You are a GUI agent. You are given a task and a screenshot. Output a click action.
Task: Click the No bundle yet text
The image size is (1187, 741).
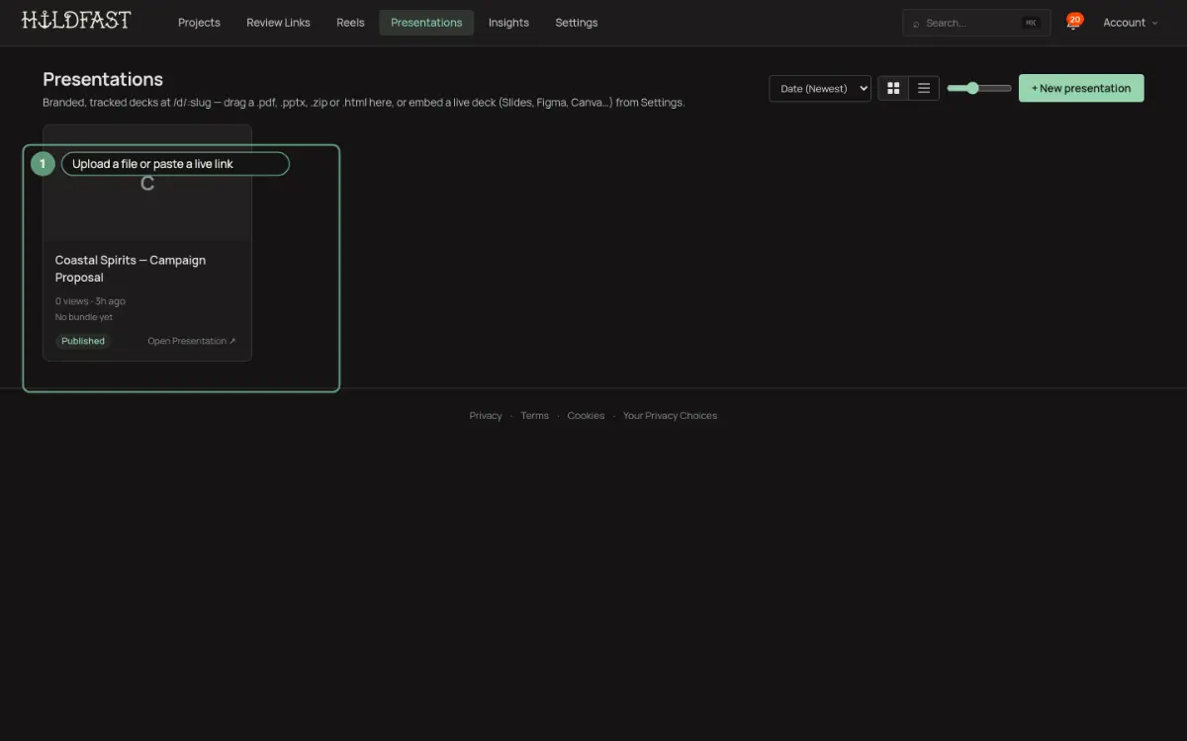click(x=84, y=317)
